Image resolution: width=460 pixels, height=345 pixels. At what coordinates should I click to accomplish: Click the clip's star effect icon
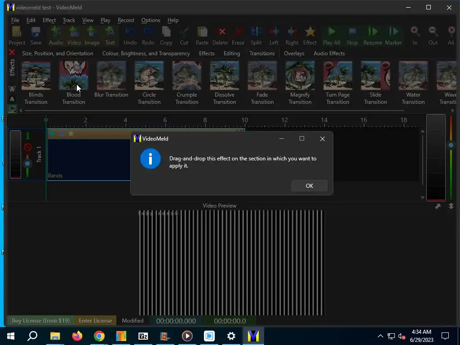tap(71, 134)
